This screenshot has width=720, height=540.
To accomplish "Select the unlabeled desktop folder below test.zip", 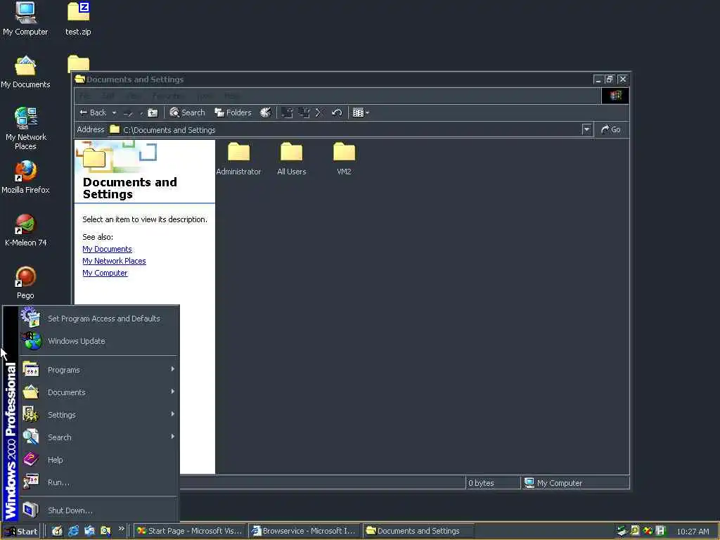I will pyautogui.click(x=78, y=63).
